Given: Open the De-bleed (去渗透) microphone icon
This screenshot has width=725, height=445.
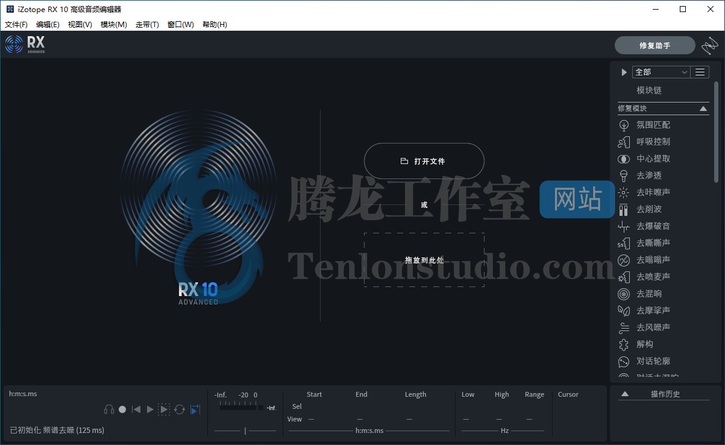Looking at the screenshot, I should click(x=624, y=175).
